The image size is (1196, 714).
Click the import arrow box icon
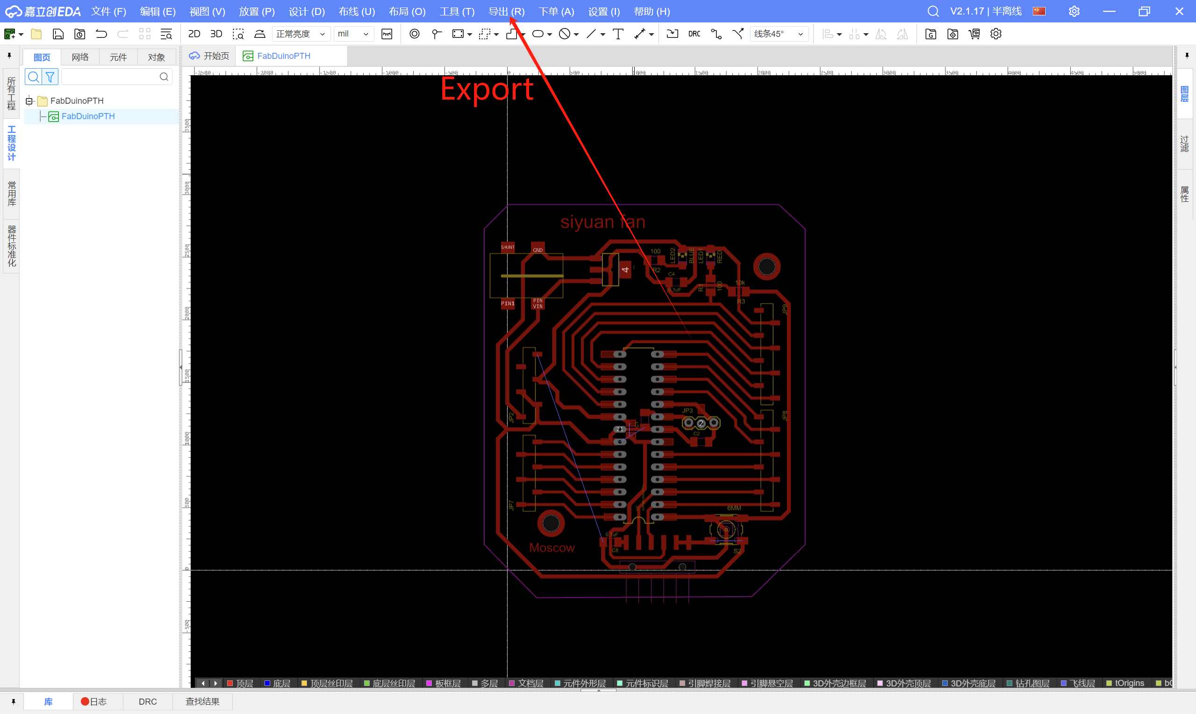click(672, 34)
